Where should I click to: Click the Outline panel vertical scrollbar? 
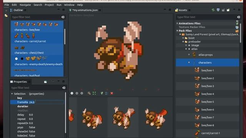(65, 37)
